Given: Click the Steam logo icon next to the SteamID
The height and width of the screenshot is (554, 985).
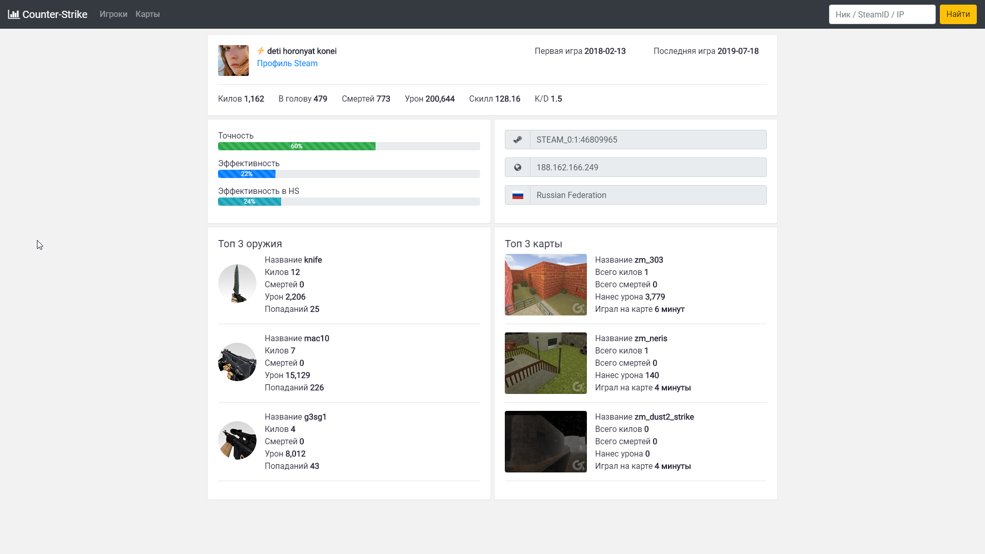Looking at the screenshot, I should pyautogui.click(x=518, y=140).
